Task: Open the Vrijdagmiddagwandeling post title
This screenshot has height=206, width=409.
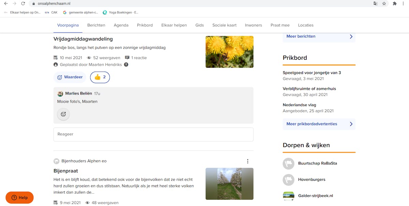Action: click(83, 39)
